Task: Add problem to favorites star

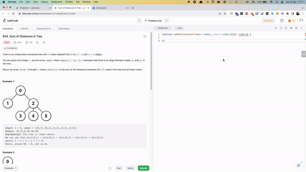Action: [37, 42]
